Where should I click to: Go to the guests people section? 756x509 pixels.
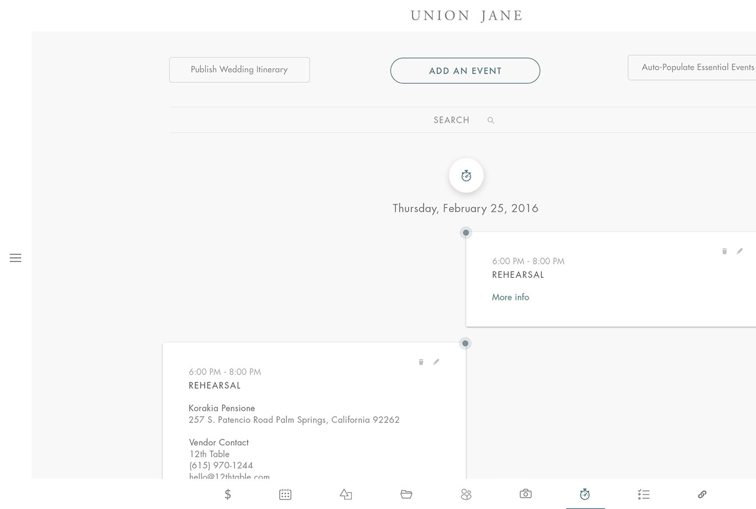466,494
